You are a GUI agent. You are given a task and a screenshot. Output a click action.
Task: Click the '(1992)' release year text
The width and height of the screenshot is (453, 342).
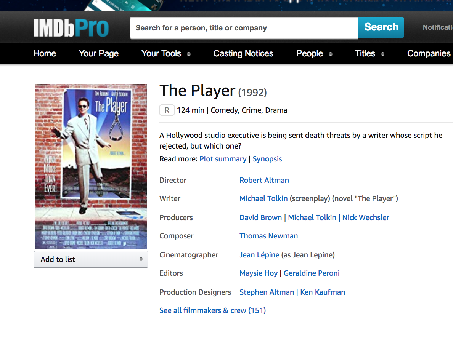click(252, 93)
